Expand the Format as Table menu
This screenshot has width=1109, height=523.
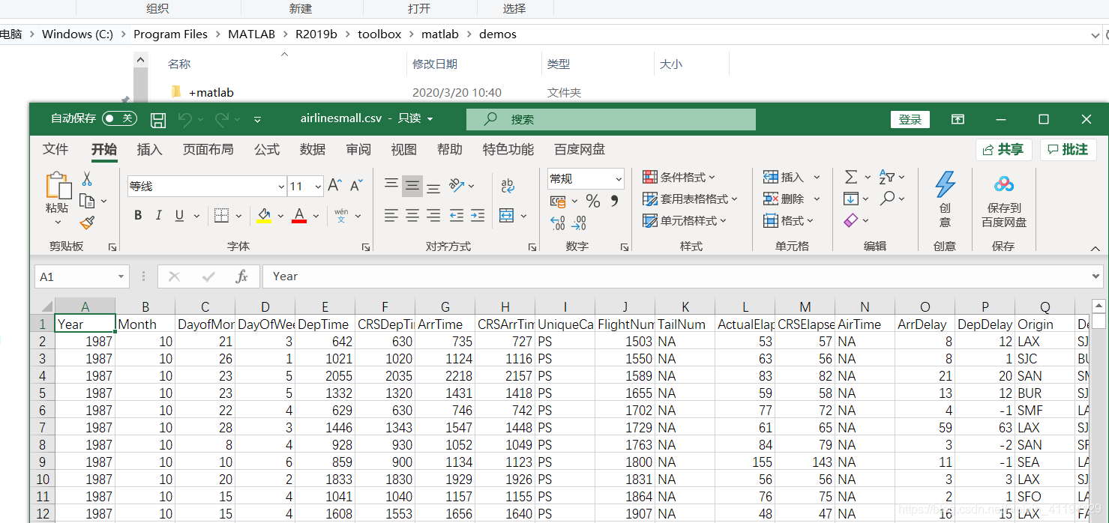(x=691, y=199)
